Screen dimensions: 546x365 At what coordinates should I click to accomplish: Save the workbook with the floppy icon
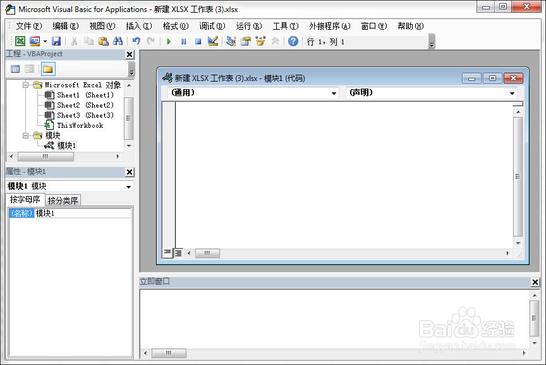tap(56, 41)
